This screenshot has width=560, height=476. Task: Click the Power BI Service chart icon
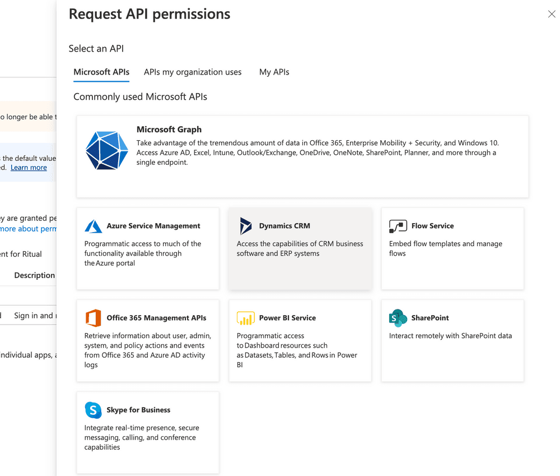pos(245,318)
